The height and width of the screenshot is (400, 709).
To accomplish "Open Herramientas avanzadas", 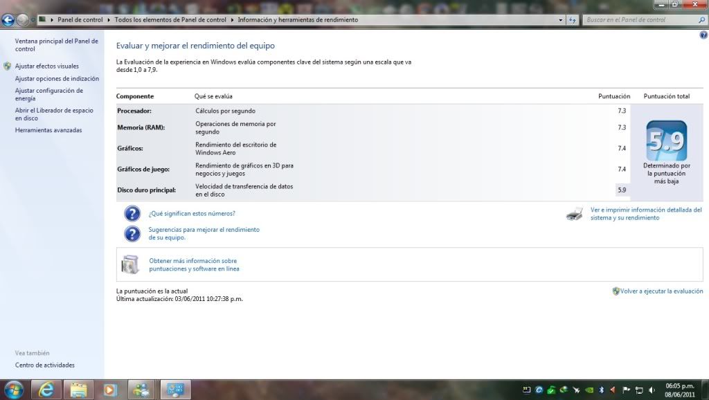I will [x=48, y=130].
